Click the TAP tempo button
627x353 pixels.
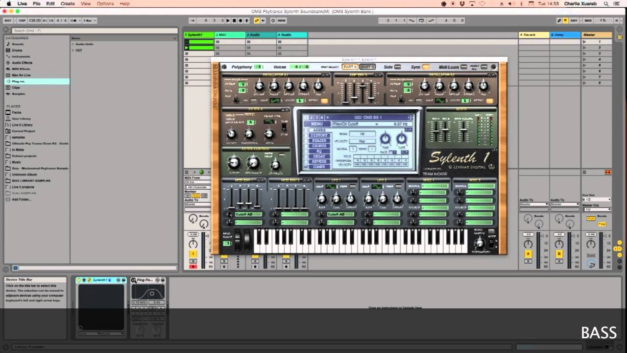[x=22, y=21]
